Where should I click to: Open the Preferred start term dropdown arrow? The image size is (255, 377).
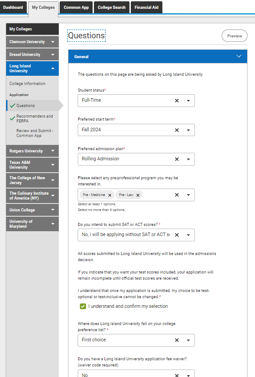tap(188, 130)
